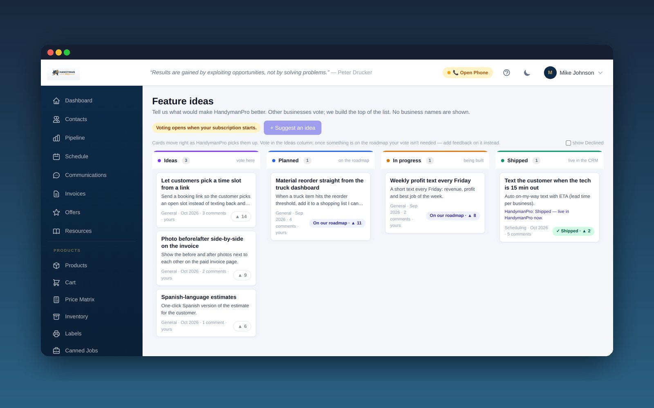Click the Planned column header
The width and height of the screenshot is (654, 408).
(320, 160)
